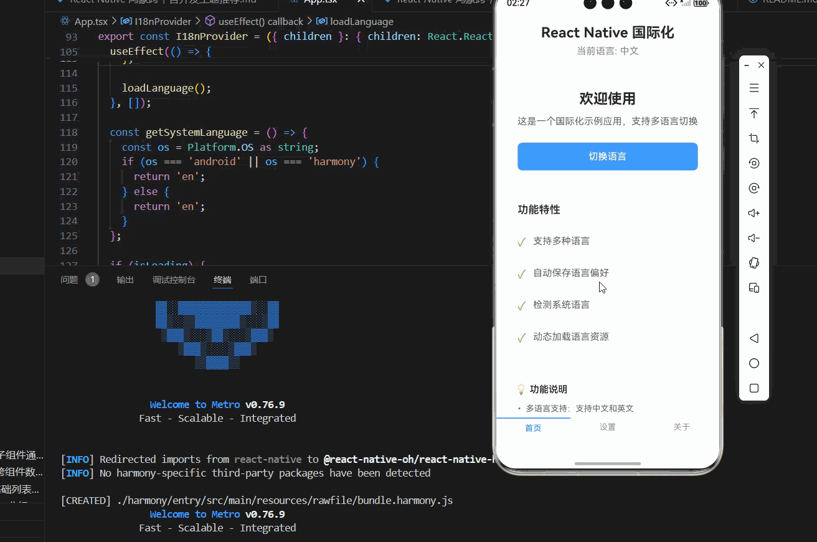Click the home indicator bar at the phone bottom
This screenshot has width=817, height=542.
pos(607,463)
